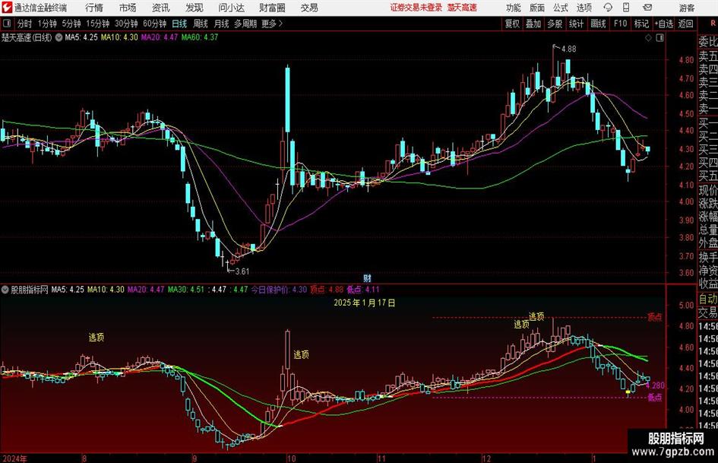The image size is (718, 463).
Task: Click the 今日保护价: 4.30 label
Action: 279,290
